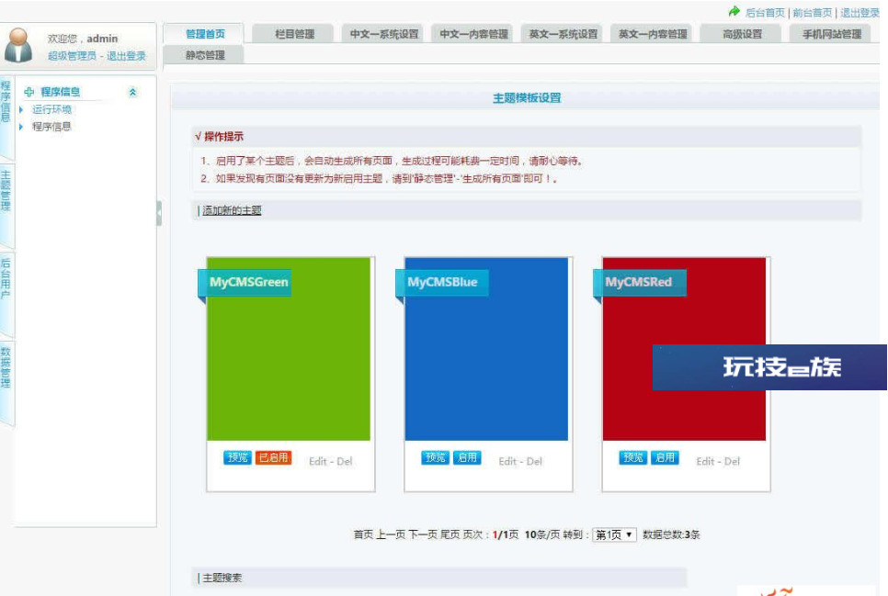Click Edit under the MyCMSBlue theme
Viewport: 888px width, 596px height.
(x=507, y=461)
